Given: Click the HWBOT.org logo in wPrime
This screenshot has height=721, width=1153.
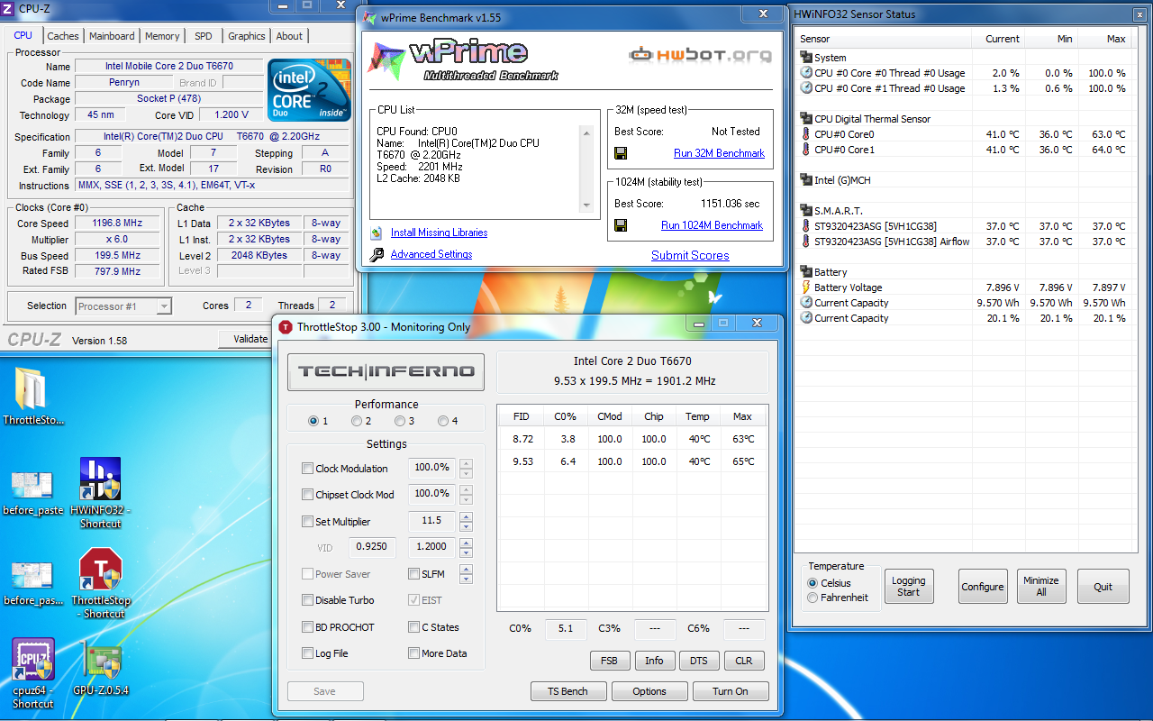Looking at the screenshot, I should (700, 55).
